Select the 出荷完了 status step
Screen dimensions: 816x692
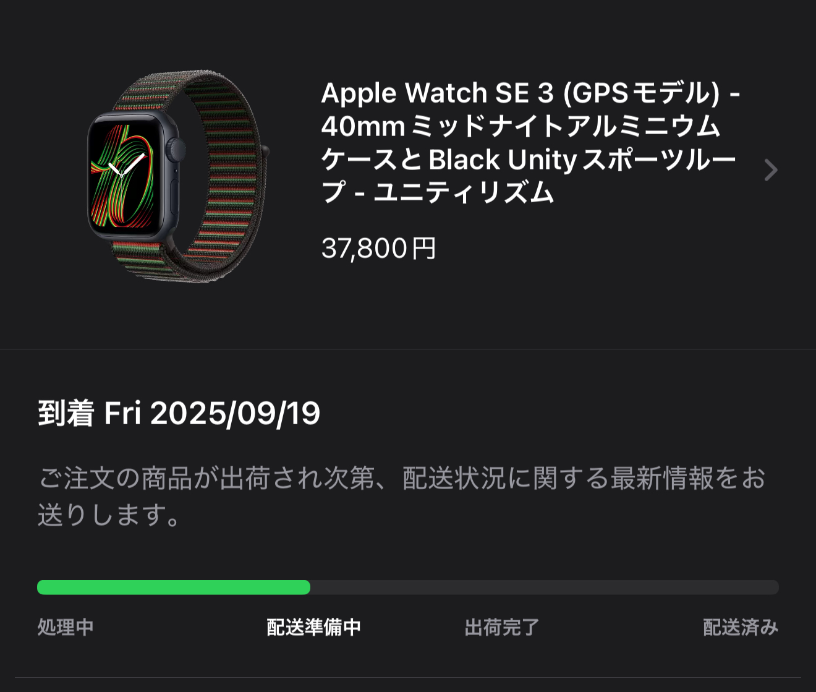[502, 627]
